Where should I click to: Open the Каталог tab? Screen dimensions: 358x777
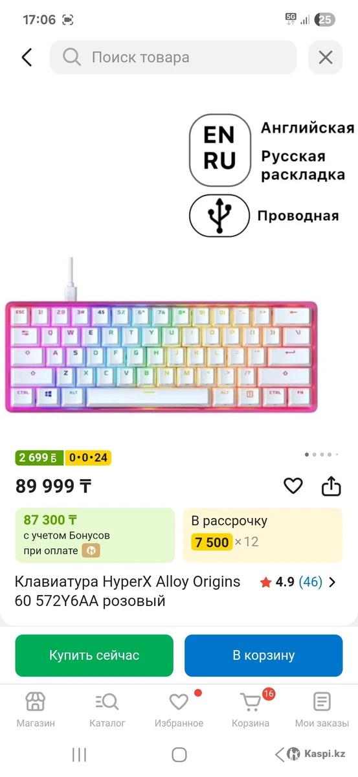click(x=107, y=710)
